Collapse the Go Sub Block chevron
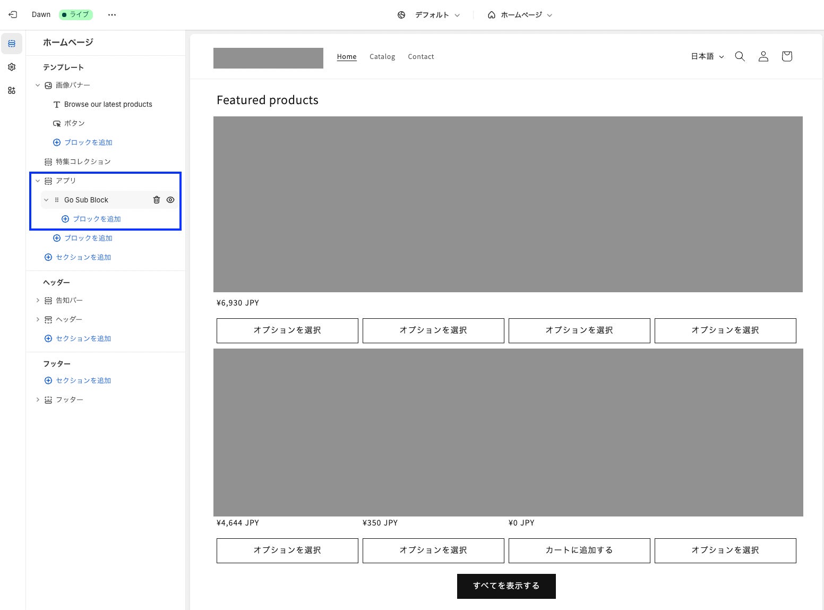Viewport: 824px width, 610px height. coord(46,200)
